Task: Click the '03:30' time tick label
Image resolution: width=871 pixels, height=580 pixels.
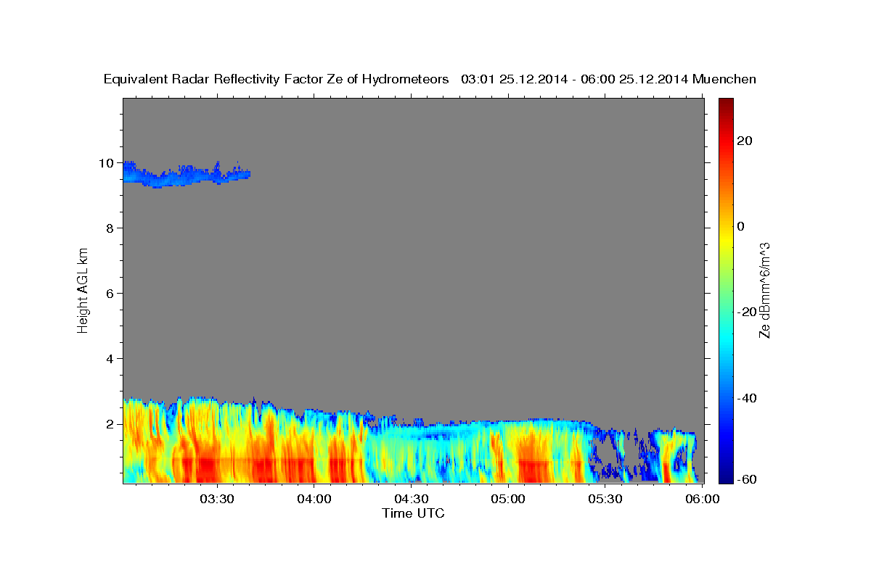Action: tap(217, 499)
